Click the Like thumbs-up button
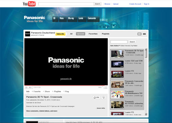The width and height of the screenshot is (172, 123). pos(96,97)
